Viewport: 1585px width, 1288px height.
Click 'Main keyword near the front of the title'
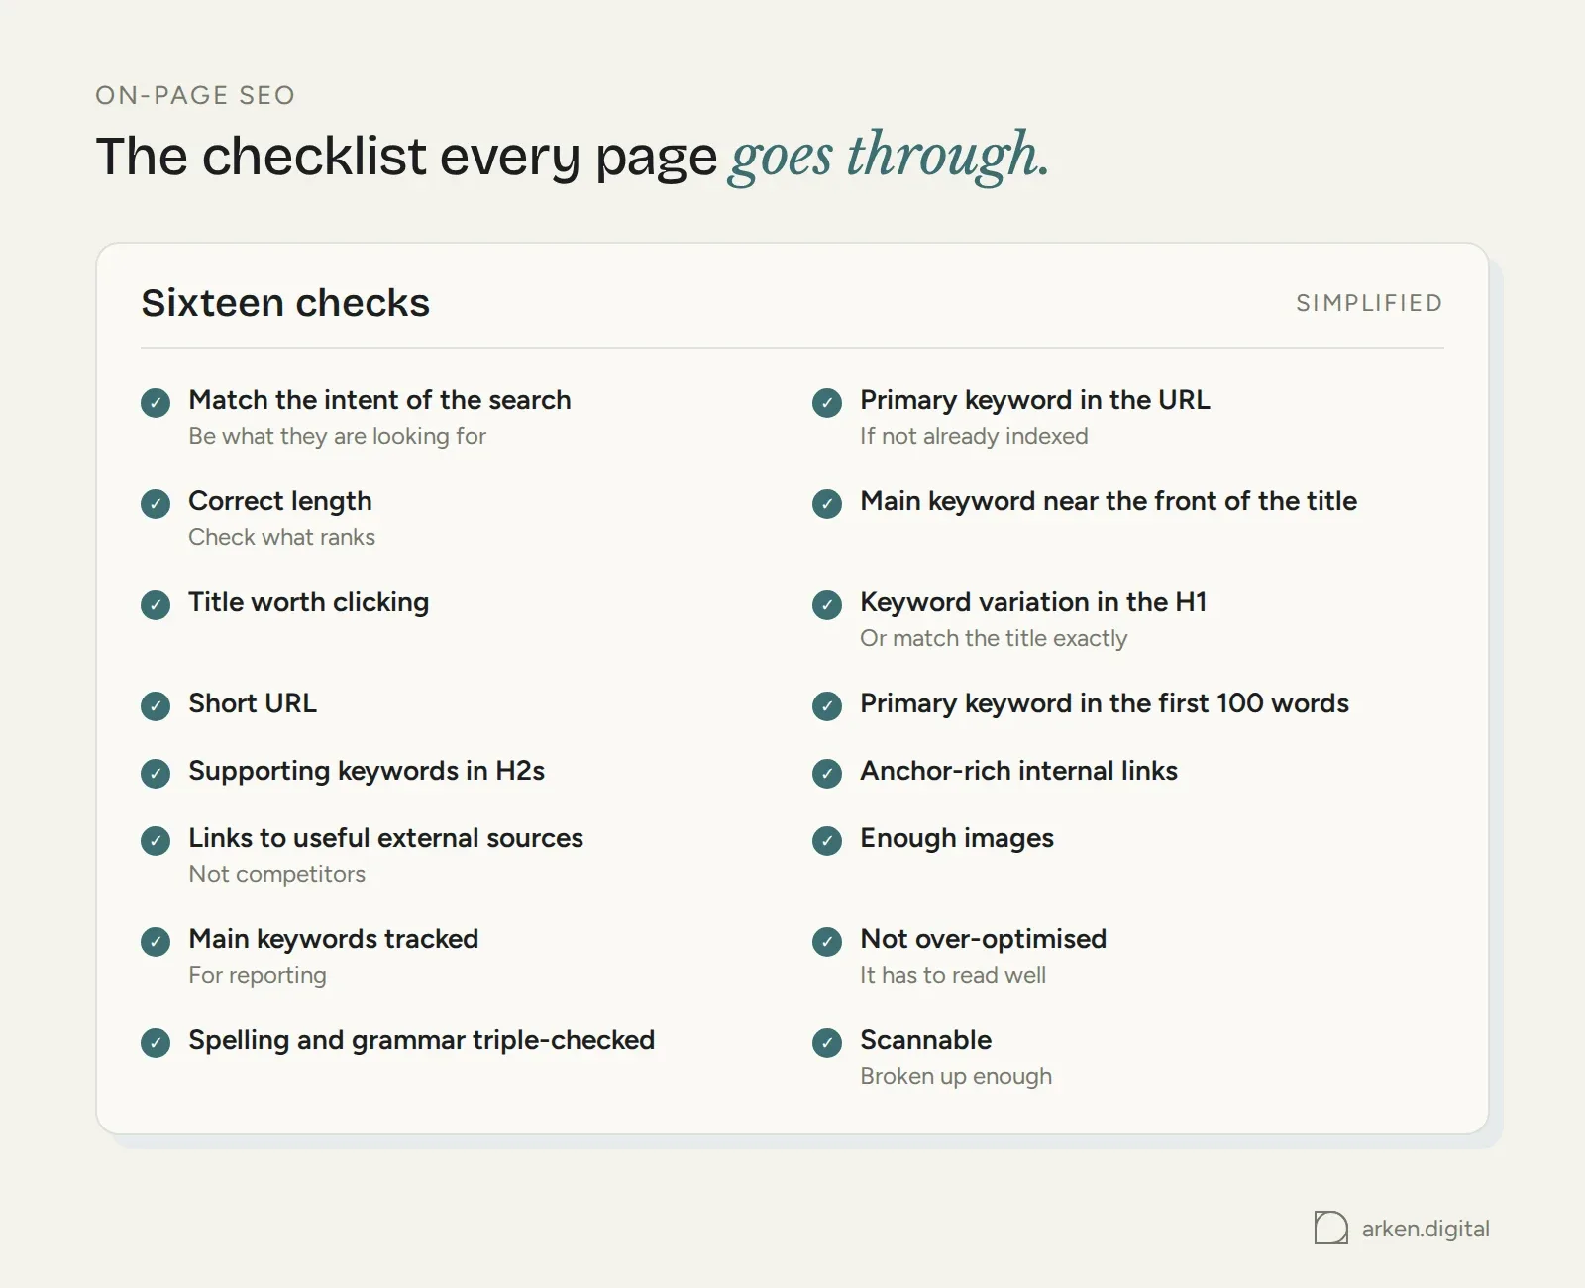click(1109, 501)
